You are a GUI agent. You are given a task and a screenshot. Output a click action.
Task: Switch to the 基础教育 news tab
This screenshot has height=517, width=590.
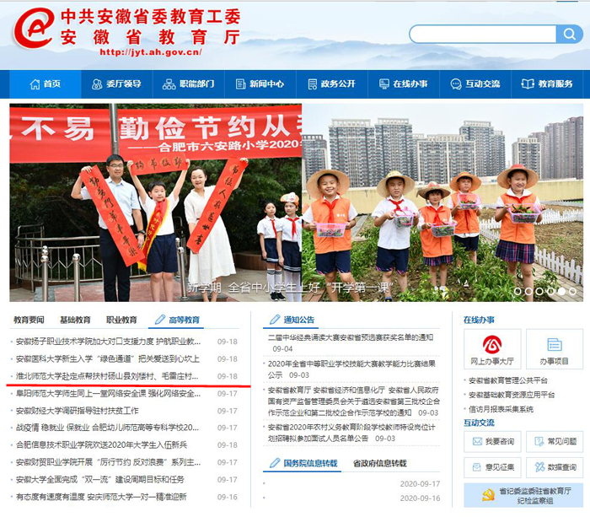point(75,320)
